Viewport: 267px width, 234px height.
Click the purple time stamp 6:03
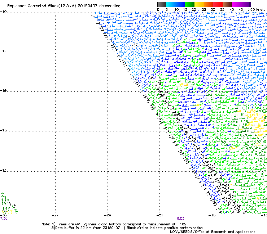(x=180, y=219)
